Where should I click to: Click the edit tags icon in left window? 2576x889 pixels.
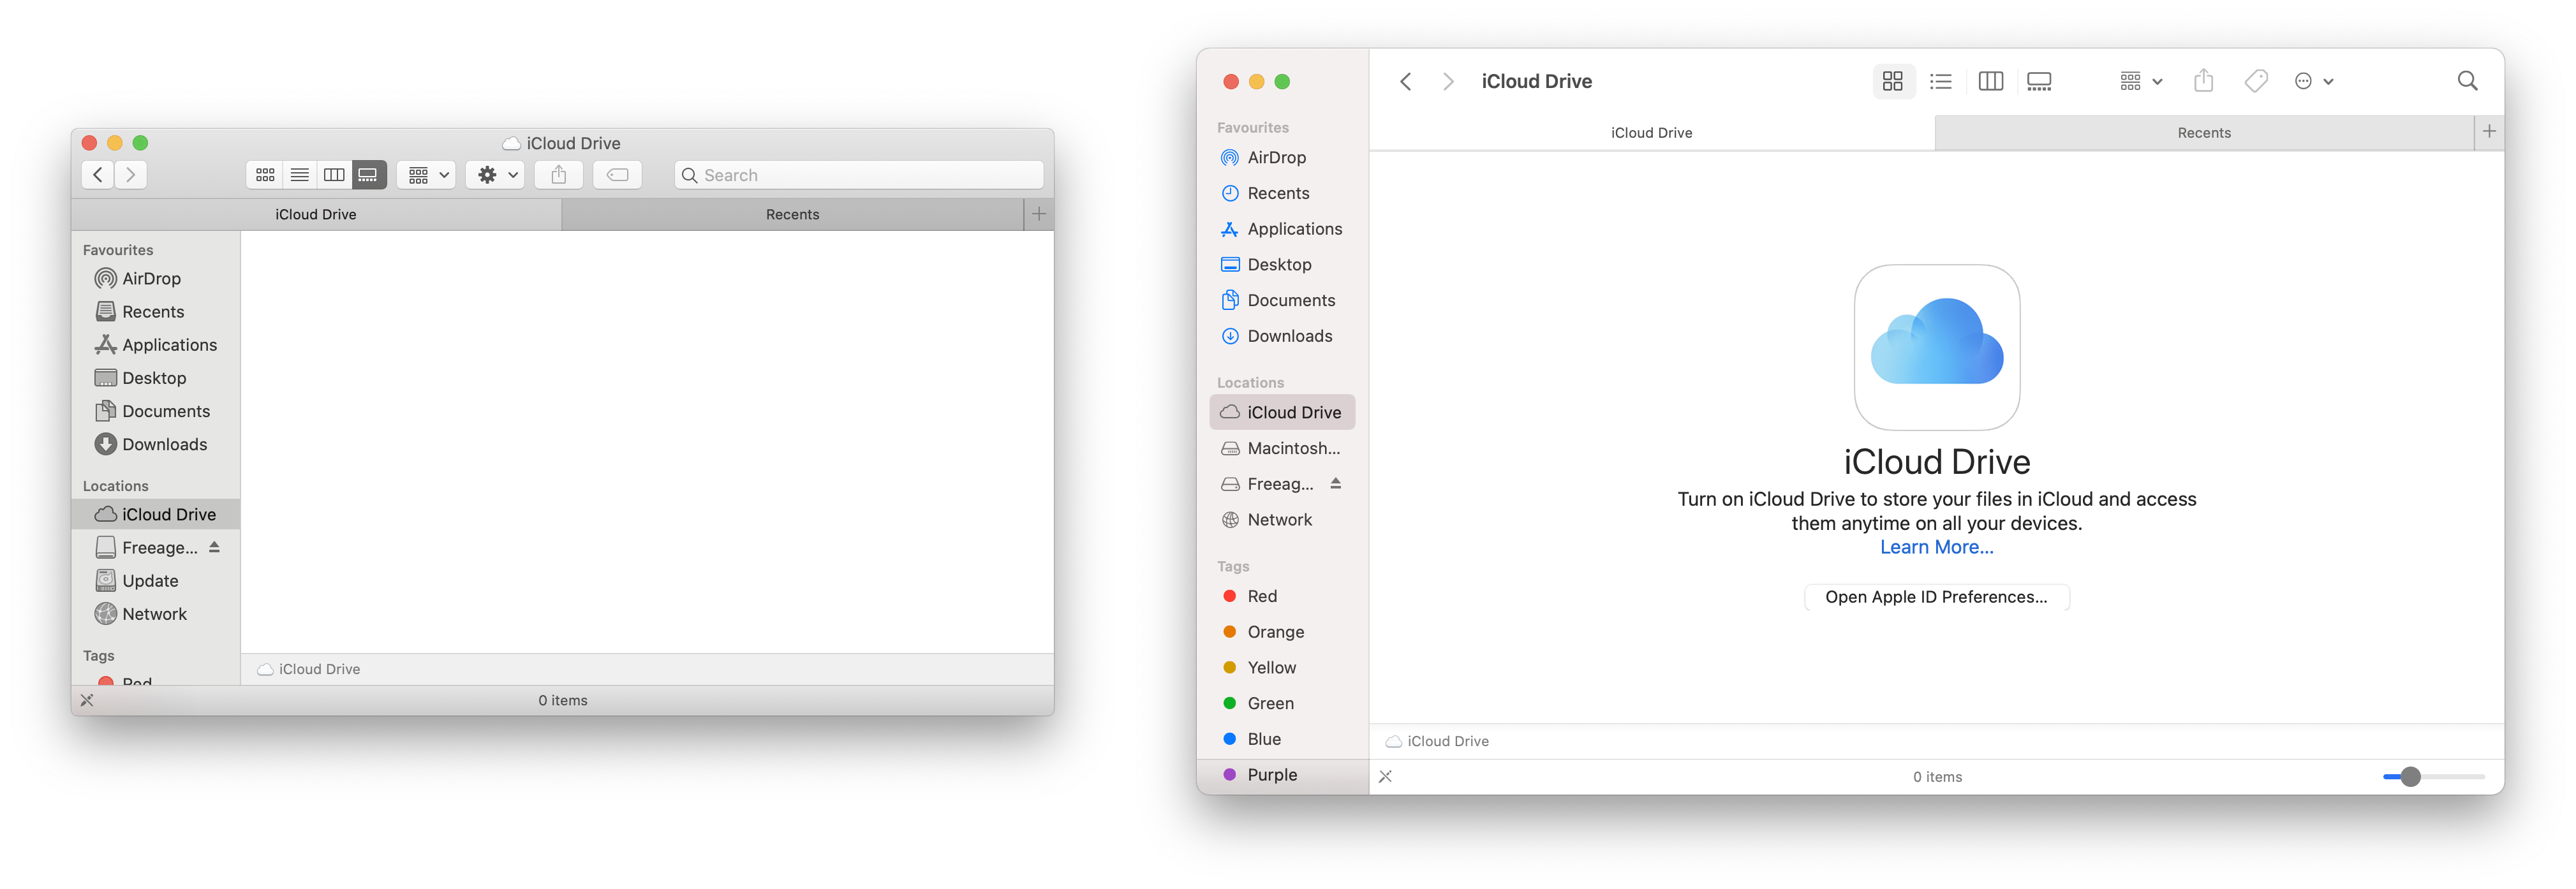coord(618,175)
